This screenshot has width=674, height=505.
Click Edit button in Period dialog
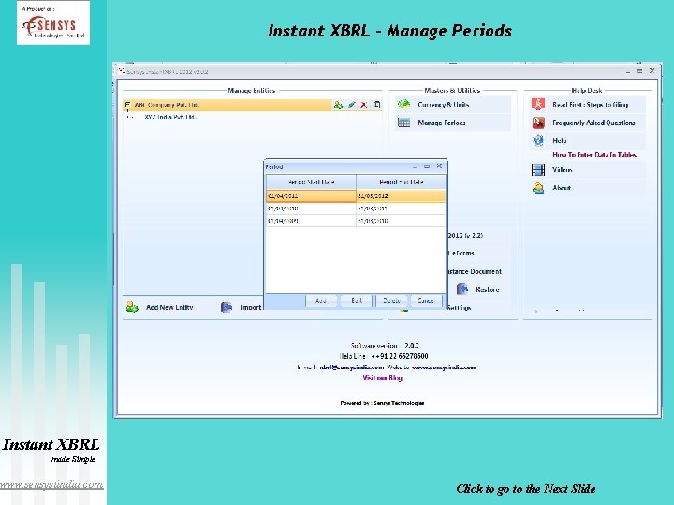tap(357, 300)
